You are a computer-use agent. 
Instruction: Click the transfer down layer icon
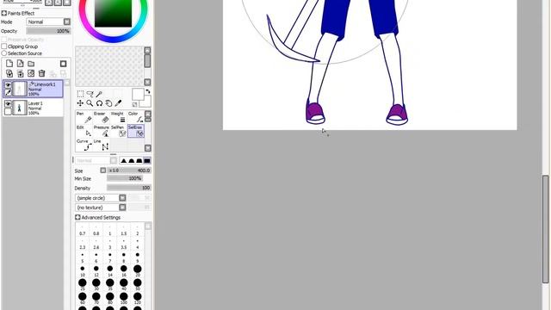[9, 73]
